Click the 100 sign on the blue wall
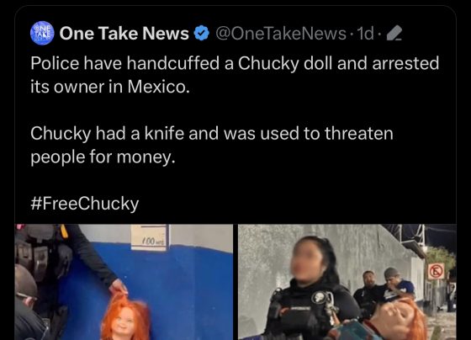471x340 pixels. coord(150,238)
